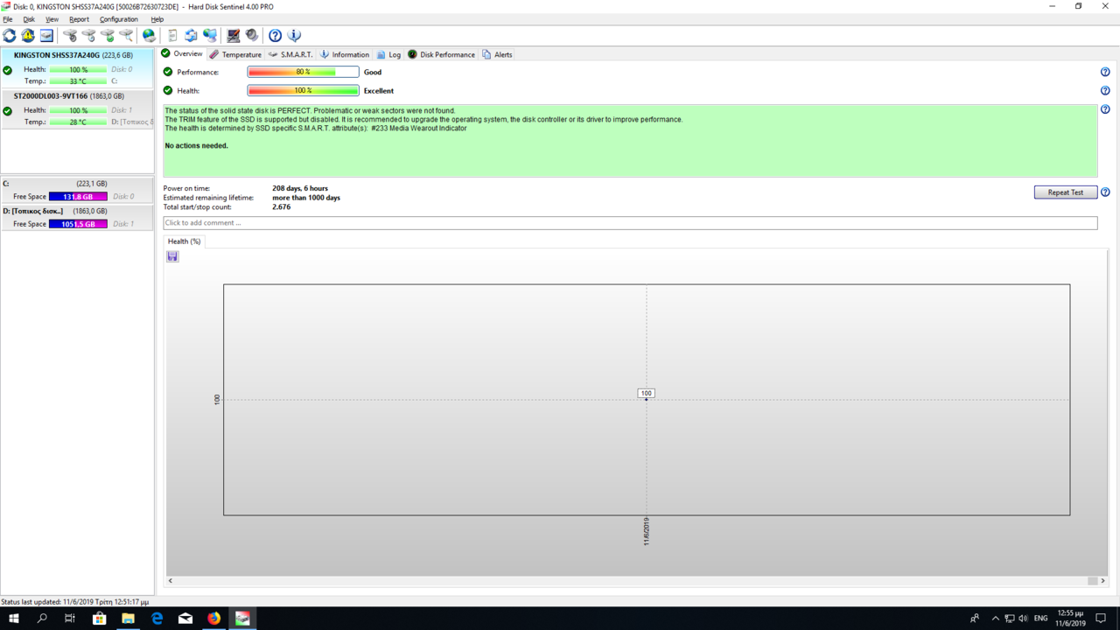Open the File menu

[x=8, y=19]
